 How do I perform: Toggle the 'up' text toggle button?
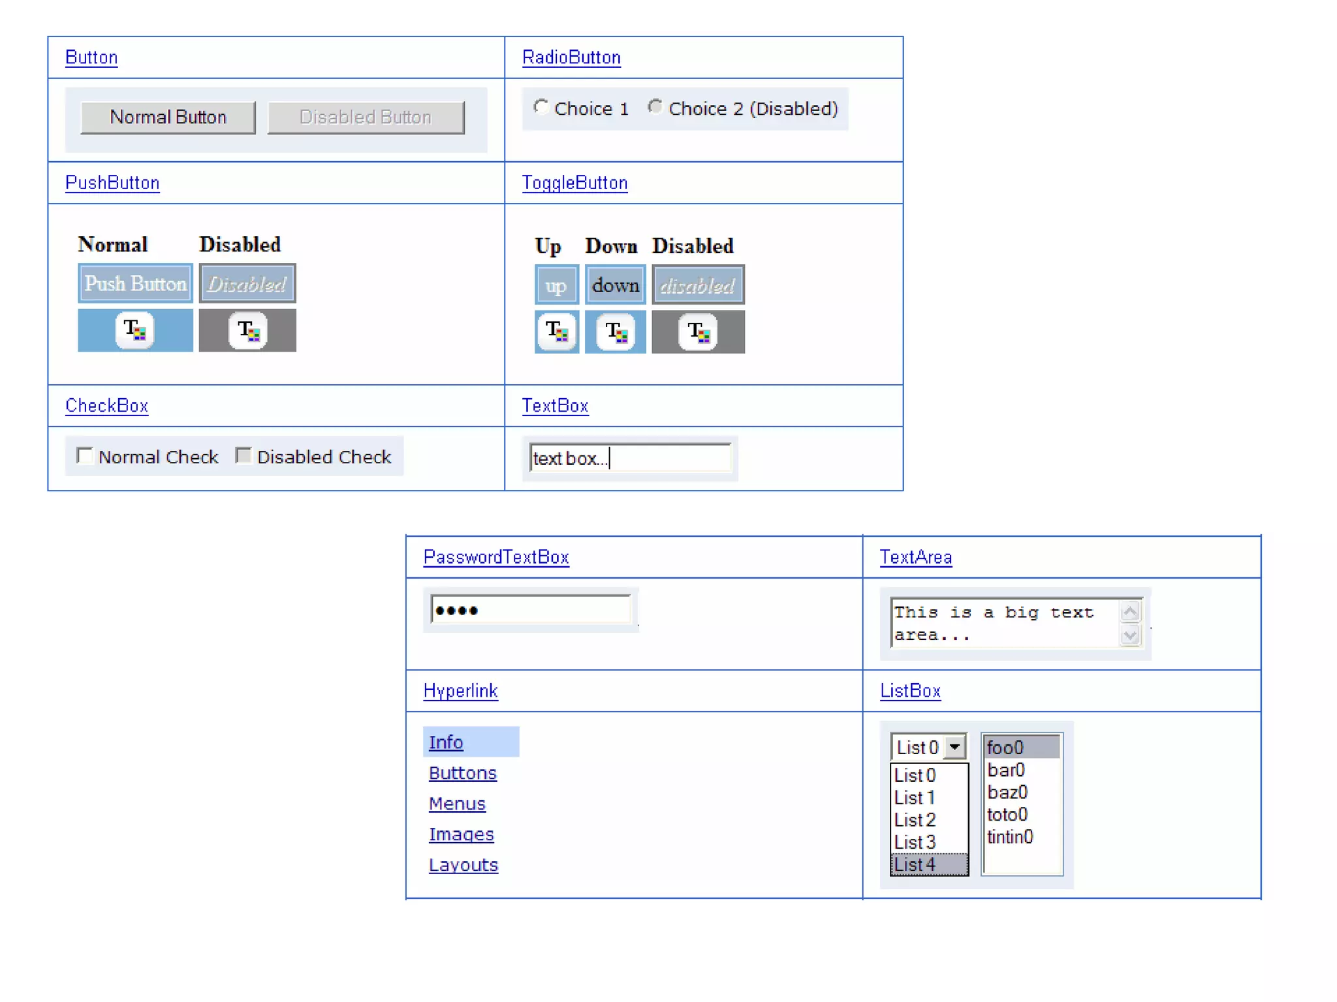click(x=556, y=285)
